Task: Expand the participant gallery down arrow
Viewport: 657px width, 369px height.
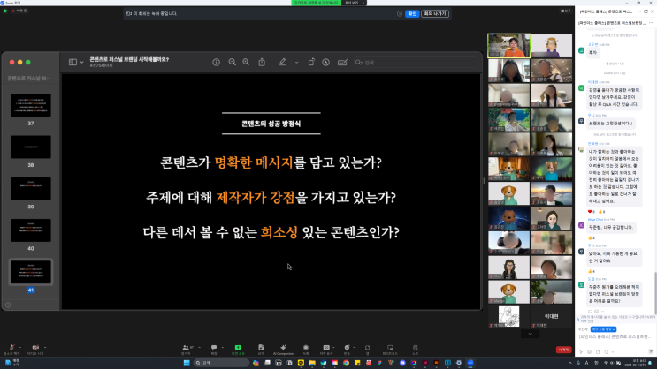Action: (x=530, y=334)
